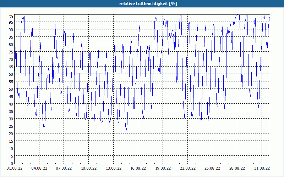Image resolution: width=284 pixels, height=177 pixels.
Task: Click the date label '19.08.22'
Action: coord(163,168)
